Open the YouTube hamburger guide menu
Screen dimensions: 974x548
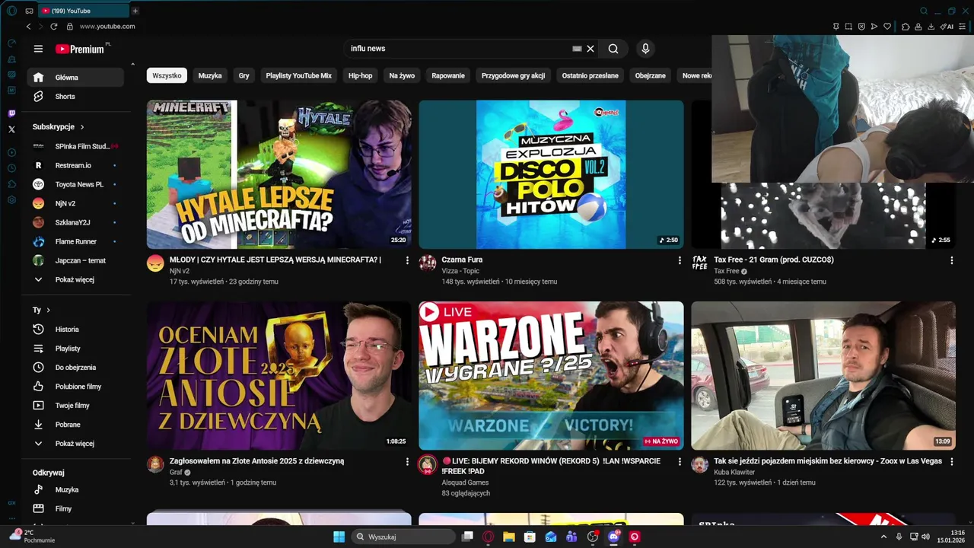click(x=38, y=49)
